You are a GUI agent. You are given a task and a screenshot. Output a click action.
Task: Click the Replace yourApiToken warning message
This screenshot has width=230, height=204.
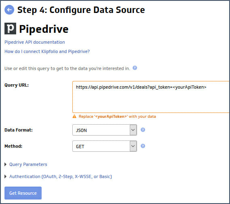117,117
